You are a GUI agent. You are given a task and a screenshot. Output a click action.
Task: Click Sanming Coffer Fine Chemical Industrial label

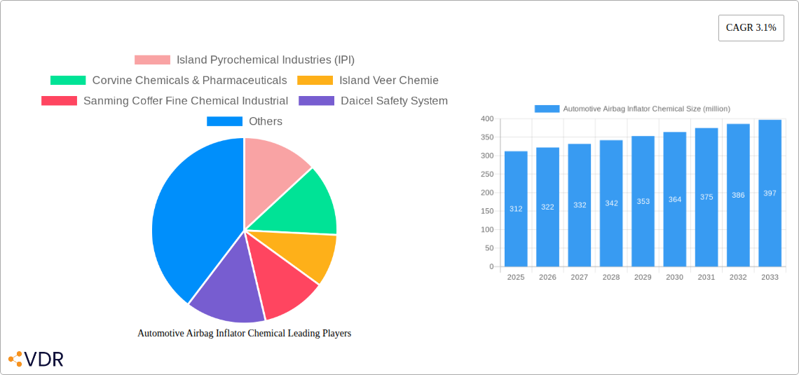[186, 101]
